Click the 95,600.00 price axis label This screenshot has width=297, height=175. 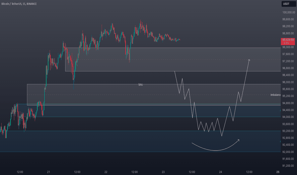[x=288, y=89]
